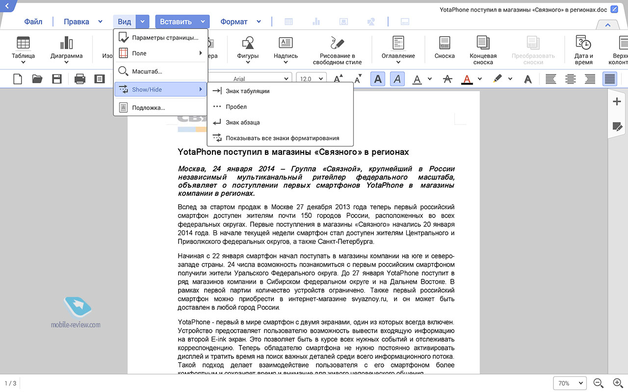Click the Вид menu tab
Image resolution: width=628 pixels, height=392 pixels.
(125, 22)
